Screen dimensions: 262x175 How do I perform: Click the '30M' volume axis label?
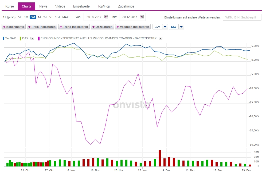(x=256, y=152)
